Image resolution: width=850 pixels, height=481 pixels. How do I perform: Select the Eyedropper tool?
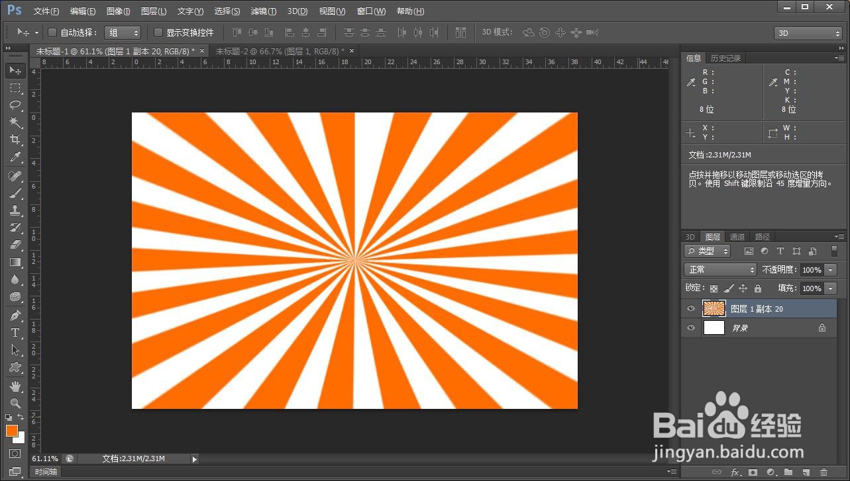(15, 157)
